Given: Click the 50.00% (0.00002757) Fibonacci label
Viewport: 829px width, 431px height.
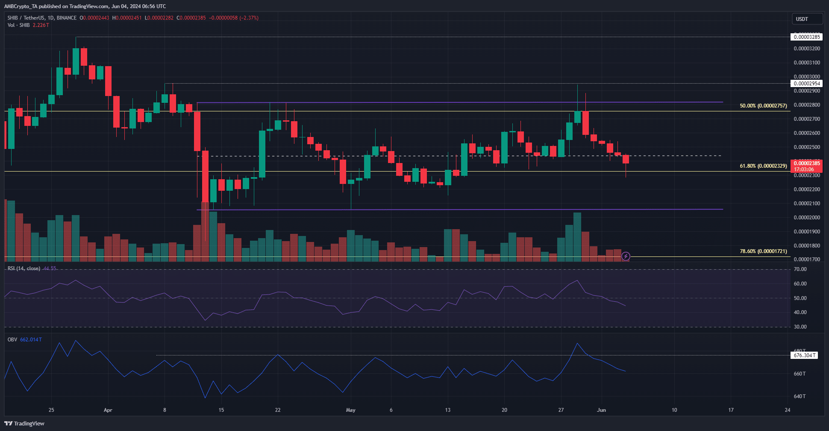Looking at the screenshot, I should click(x=763, y=106).
